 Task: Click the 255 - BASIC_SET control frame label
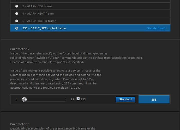(x=44, y=28)
